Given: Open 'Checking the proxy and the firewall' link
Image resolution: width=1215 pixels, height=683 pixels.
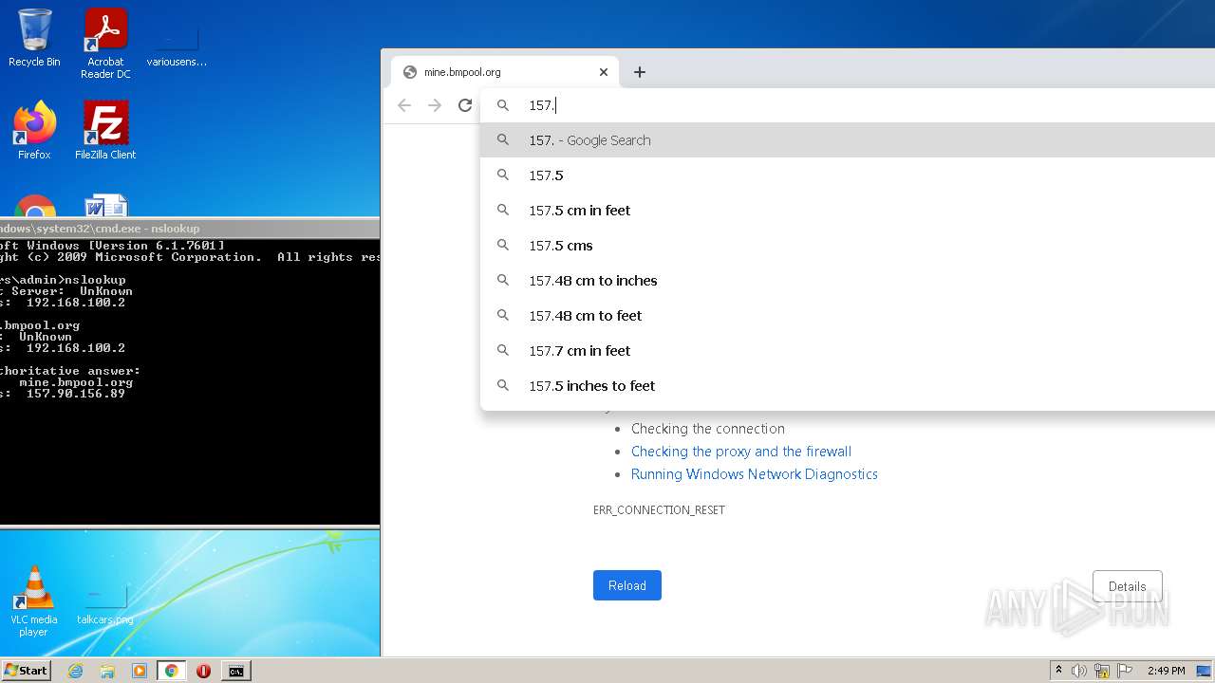Looking at the screenshot, I should point(741,452).
